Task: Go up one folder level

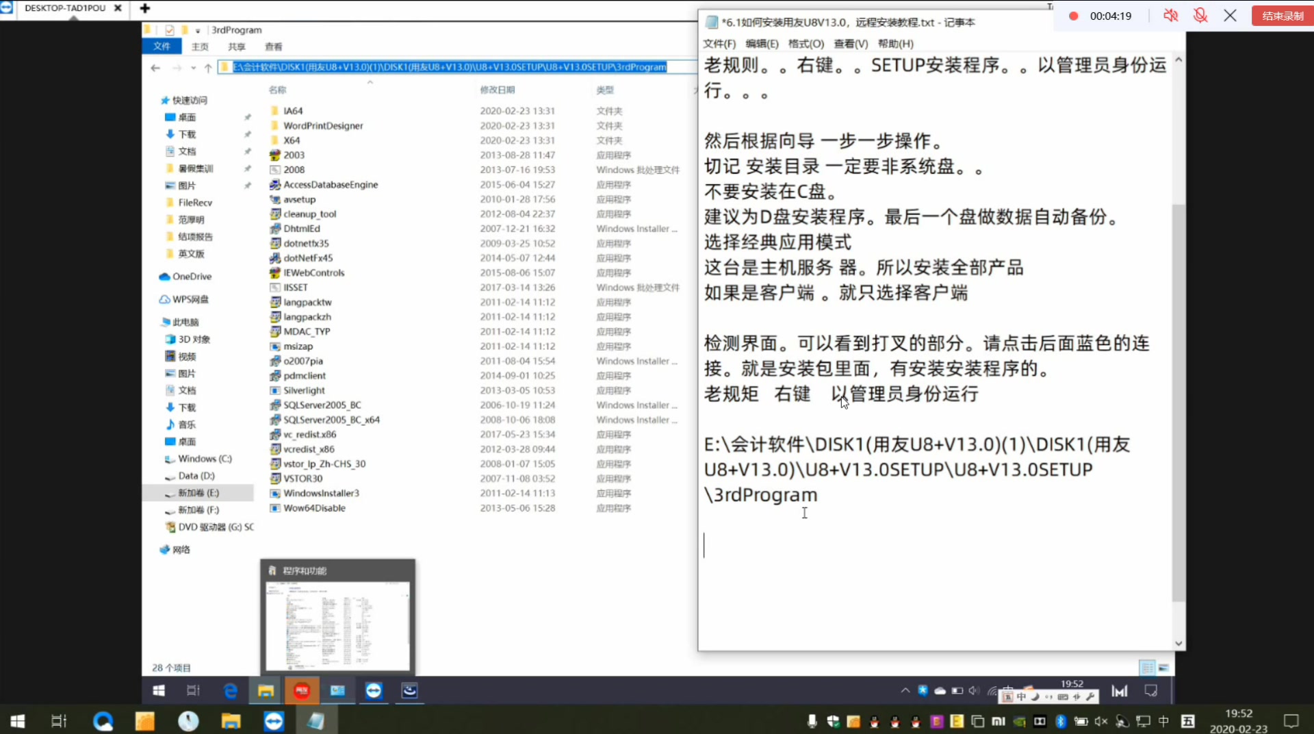Action: coord(208,67)
